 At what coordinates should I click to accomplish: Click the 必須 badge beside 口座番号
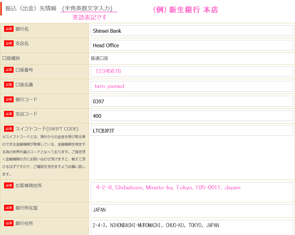[9, 70]
